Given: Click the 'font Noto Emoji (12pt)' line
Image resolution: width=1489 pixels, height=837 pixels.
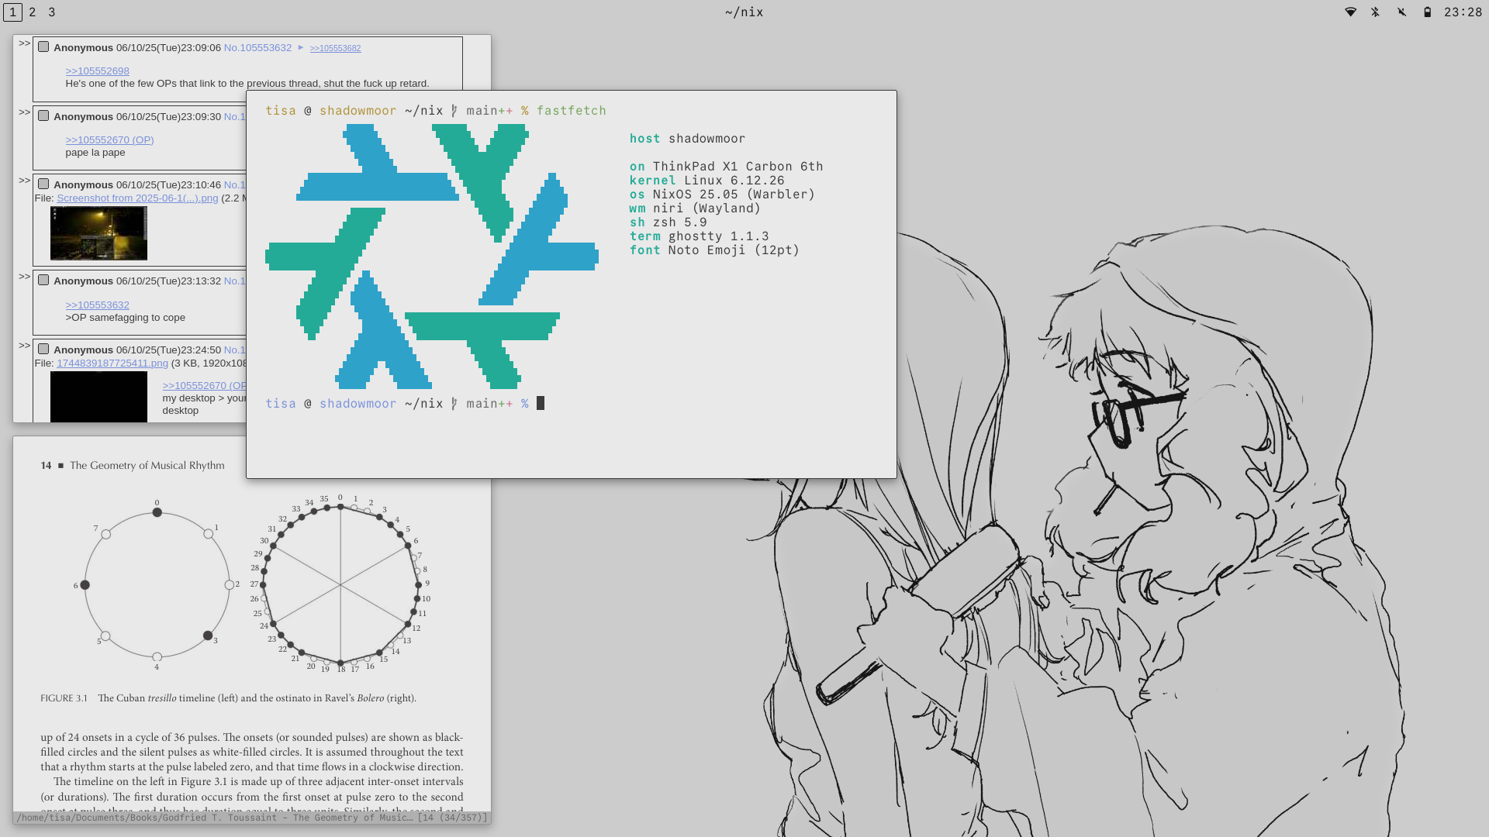Looking at the screenshot, I should (714, 250).
